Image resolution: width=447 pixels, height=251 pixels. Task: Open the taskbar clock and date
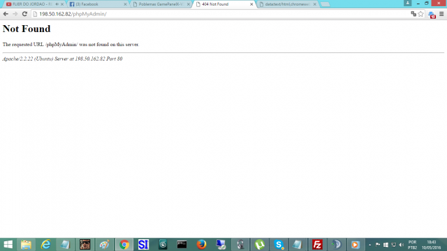(432, 245)
